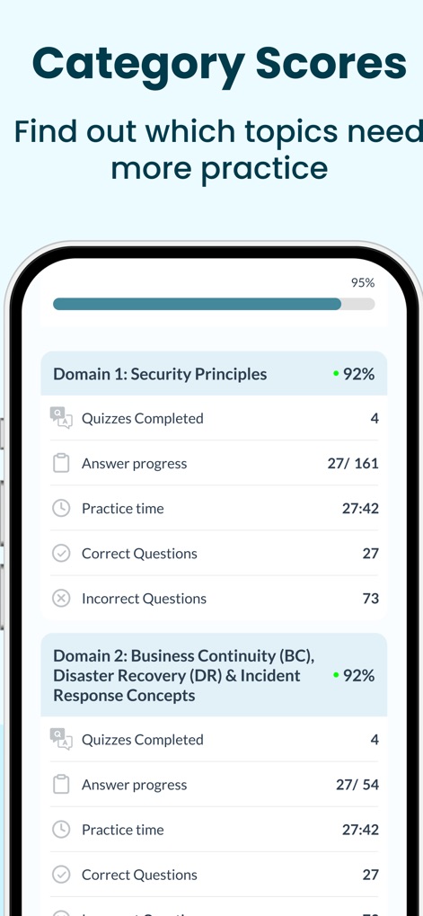Click the 95% label above progress bar
Image resolution: width=423 pixels, height=916 pixels.
pos(362,283)
